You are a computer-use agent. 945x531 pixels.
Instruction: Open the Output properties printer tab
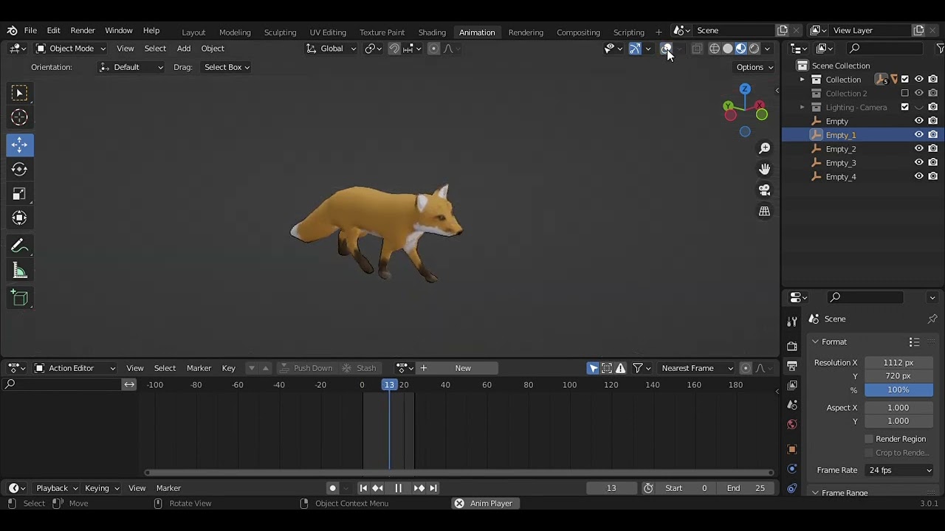click(x=792, y=366)
